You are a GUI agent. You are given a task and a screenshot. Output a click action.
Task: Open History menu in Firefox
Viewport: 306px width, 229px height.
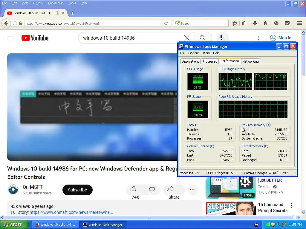click(38, 3)
